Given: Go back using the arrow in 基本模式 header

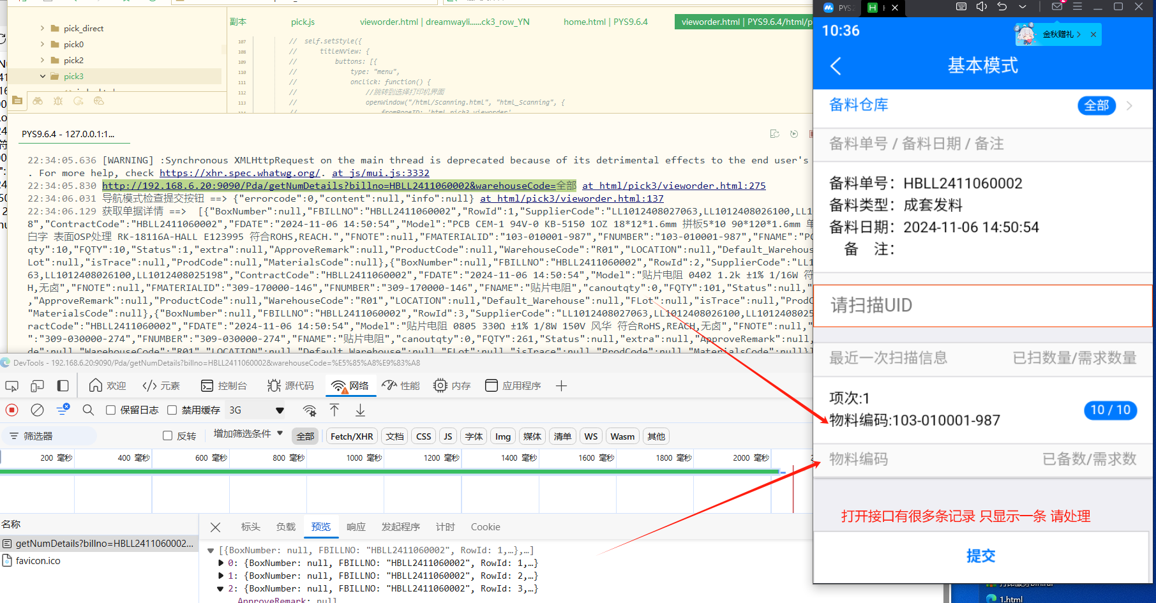Looking at the screenshot, I should point(836,66).
